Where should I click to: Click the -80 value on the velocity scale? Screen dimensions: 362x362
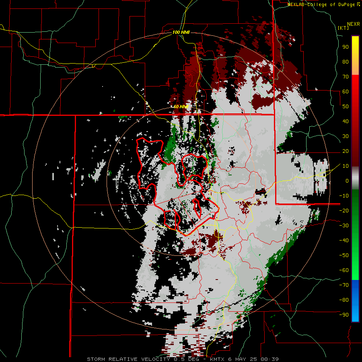(x=344, y=300)
